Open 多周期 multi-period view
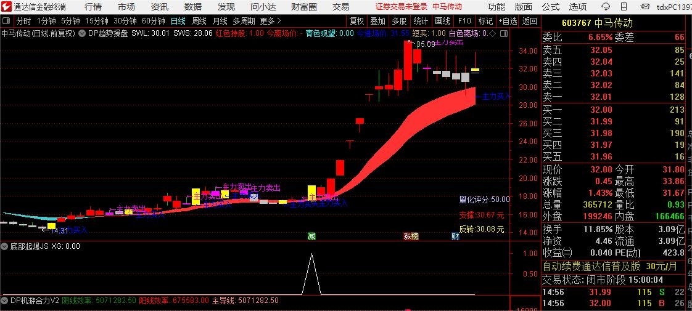The width and height of the screenshot is (692, 311). coord(244,21)
